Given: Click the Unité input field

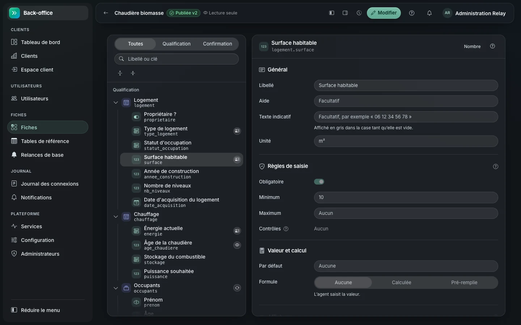Looking at the screenshot, I should (x=406, y=141).
